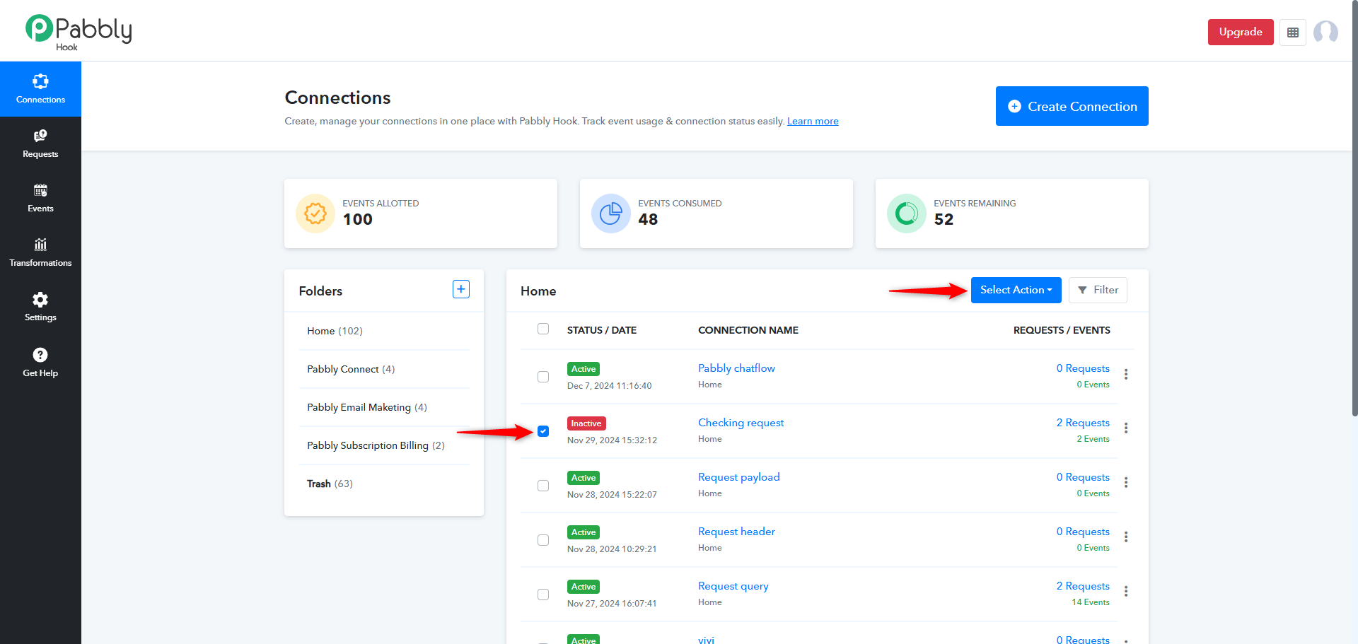Open the Checking request connection

741,423
